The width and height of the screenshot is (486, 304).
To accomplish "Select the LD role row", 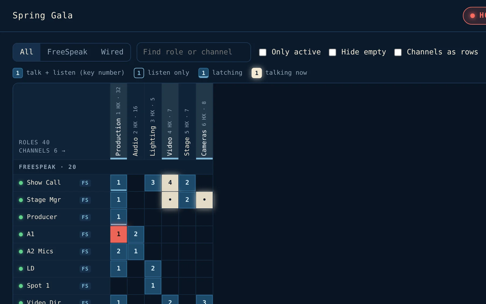I will click(62, 269).
